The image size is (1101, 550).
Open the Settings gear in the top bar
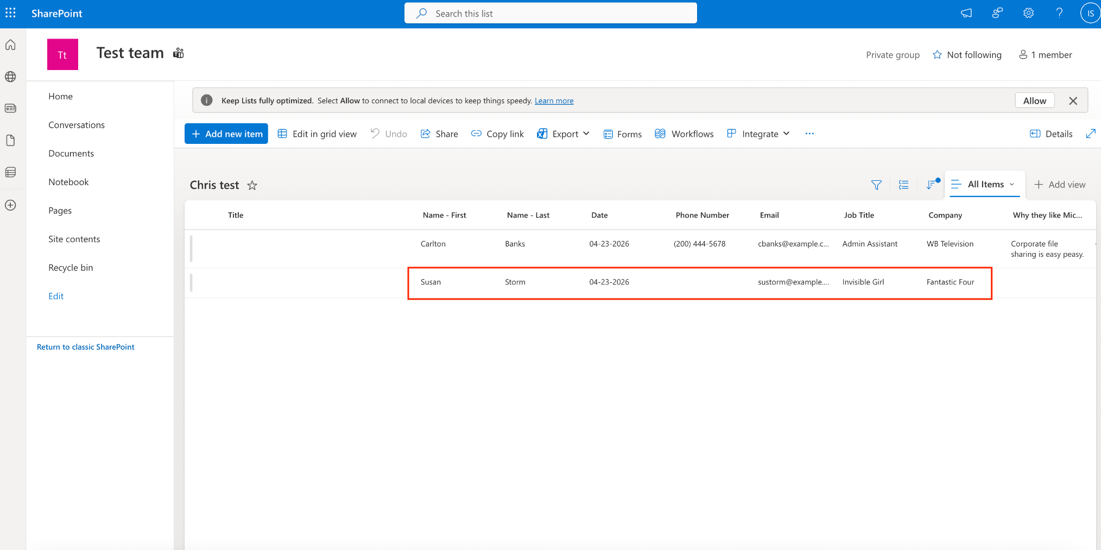click(x=1028, y=12)
